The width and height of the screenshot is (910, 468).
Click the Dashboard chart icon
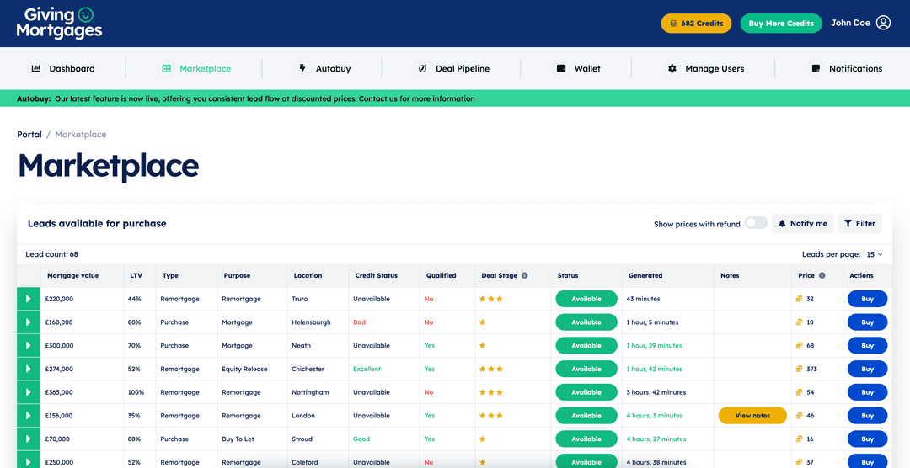pos(36,68)
